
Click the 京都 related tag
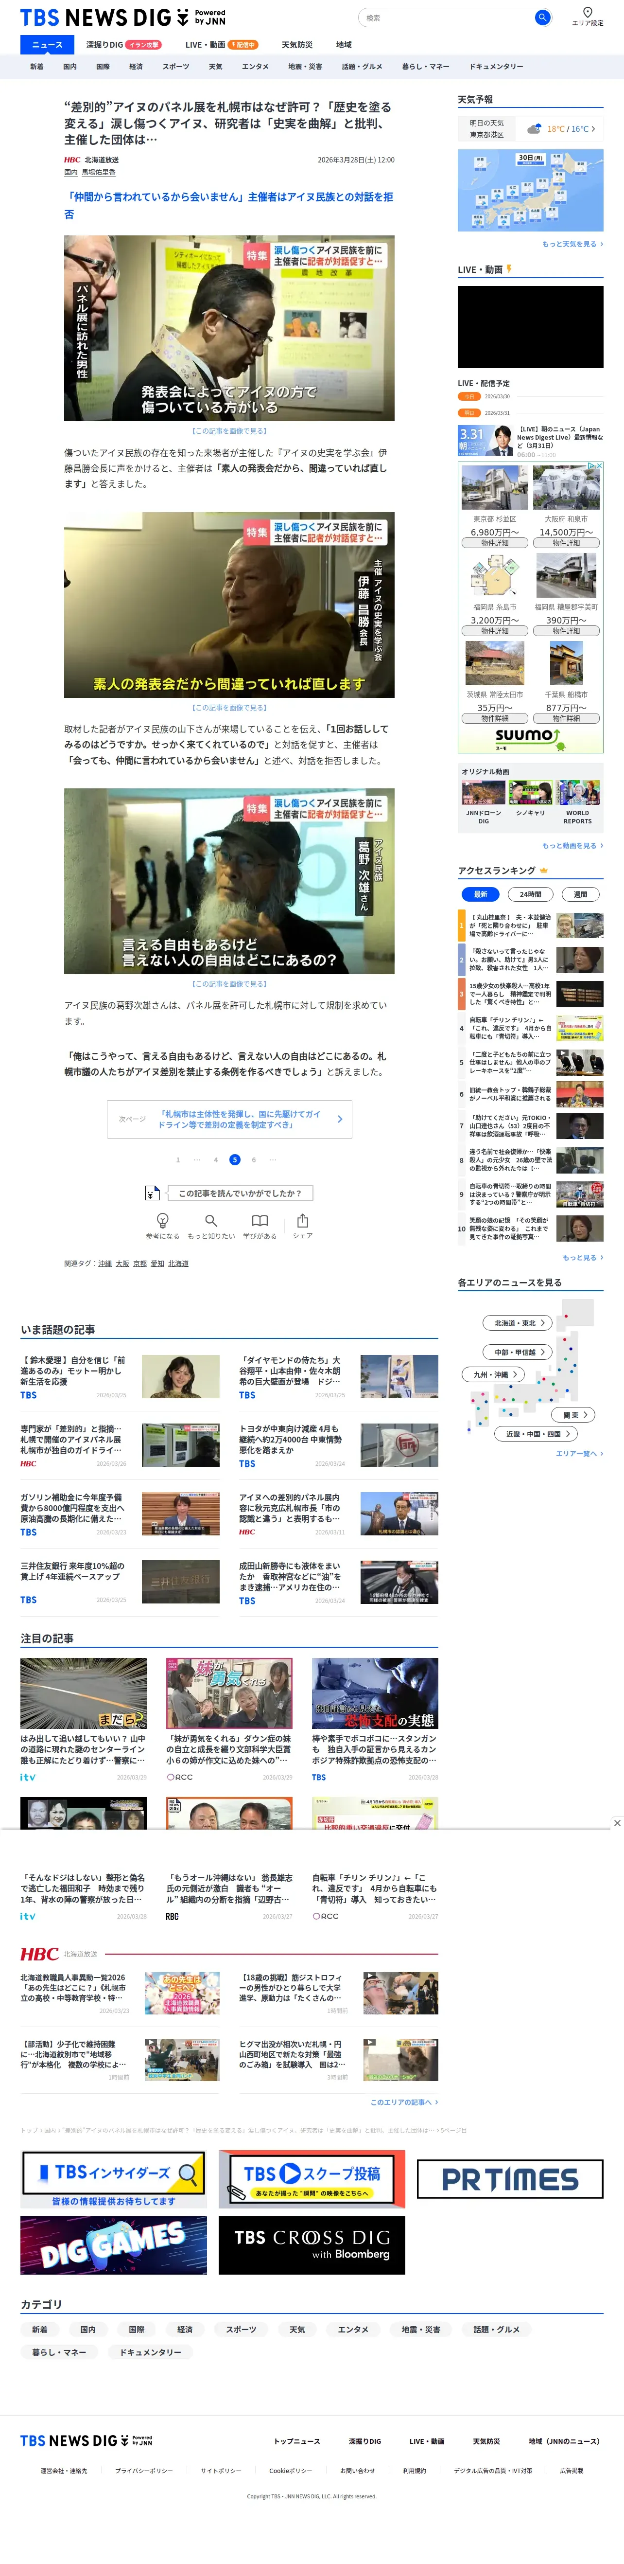[139, 1263]
